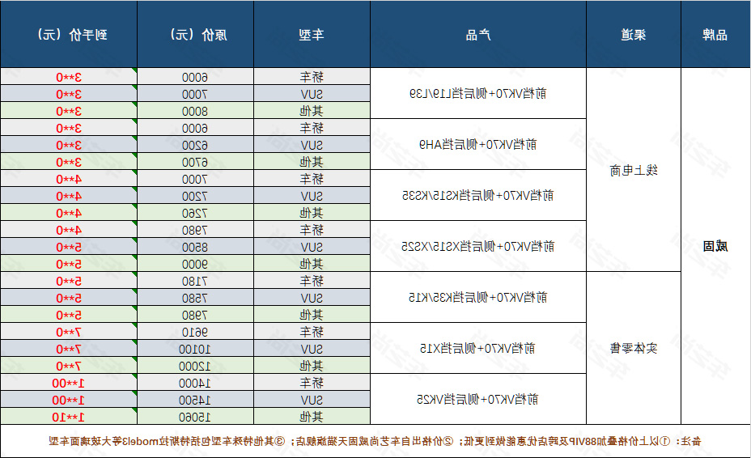Click the red 1**10 final price cell
The image size is (751, 458).
(x=69, y=417)
